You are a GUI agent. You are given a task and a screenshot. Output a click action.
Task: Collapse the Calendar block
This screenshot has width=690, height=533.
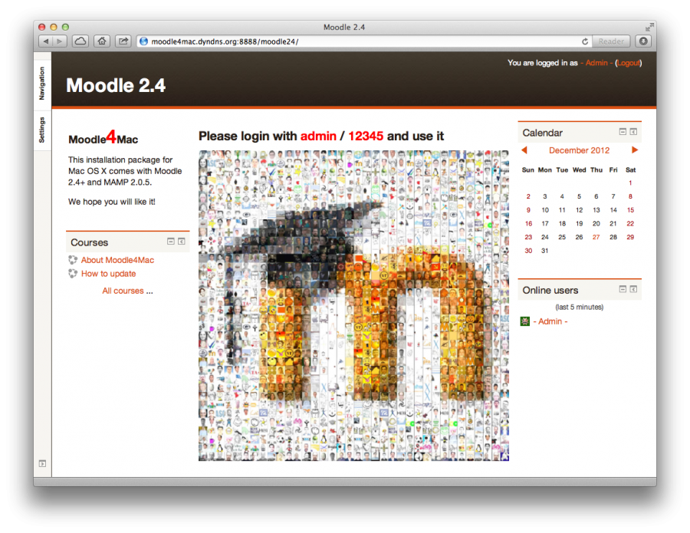coord(623,133)
